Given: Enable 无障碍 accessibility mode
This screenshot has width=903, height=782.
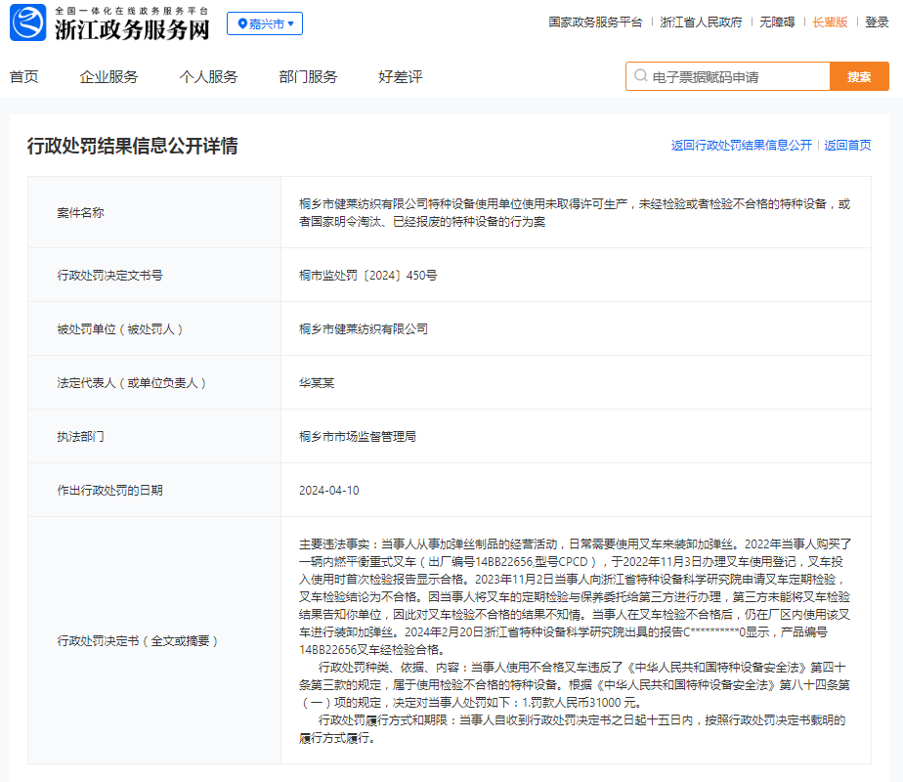Looking at the screenshot, I should pos(777,22).
